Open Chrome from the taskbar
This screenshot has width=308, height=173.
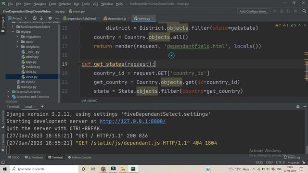(x=103, y=169)
